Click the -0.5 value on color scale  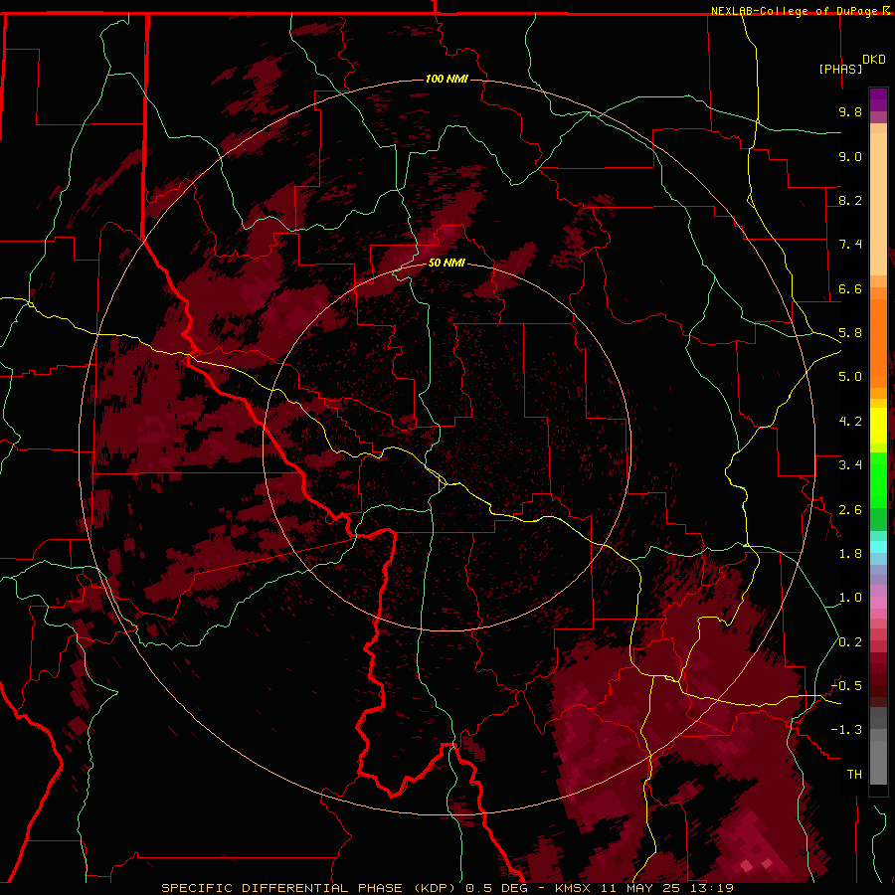[x=847, y=686]
